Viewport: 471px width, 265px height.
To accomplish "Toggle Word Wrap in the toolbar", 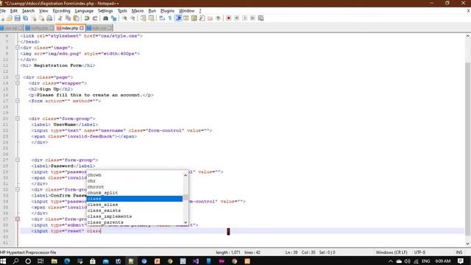I will click(x=162, y=18).
